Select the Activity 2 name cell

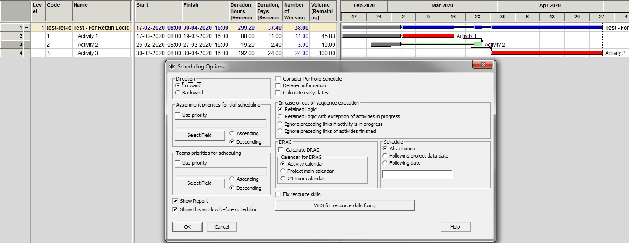pos(103,45)
